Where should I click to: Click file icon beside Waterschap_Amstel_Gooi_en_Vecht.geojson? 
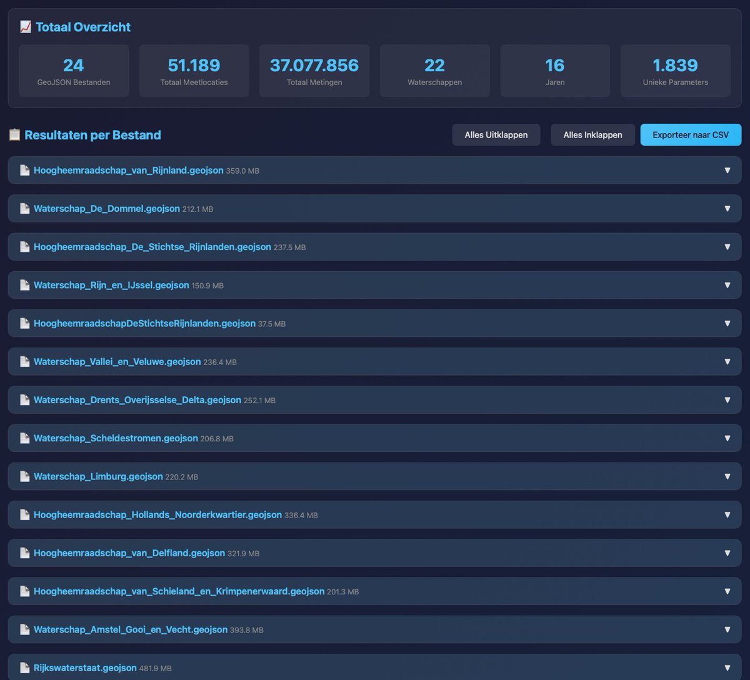(x=24, y=629)
